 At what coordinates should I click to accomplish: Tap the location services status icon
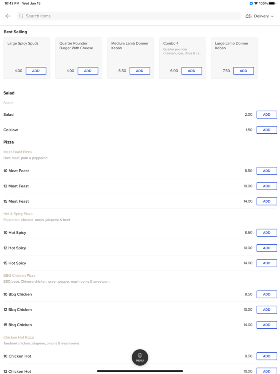click(251, 4)
